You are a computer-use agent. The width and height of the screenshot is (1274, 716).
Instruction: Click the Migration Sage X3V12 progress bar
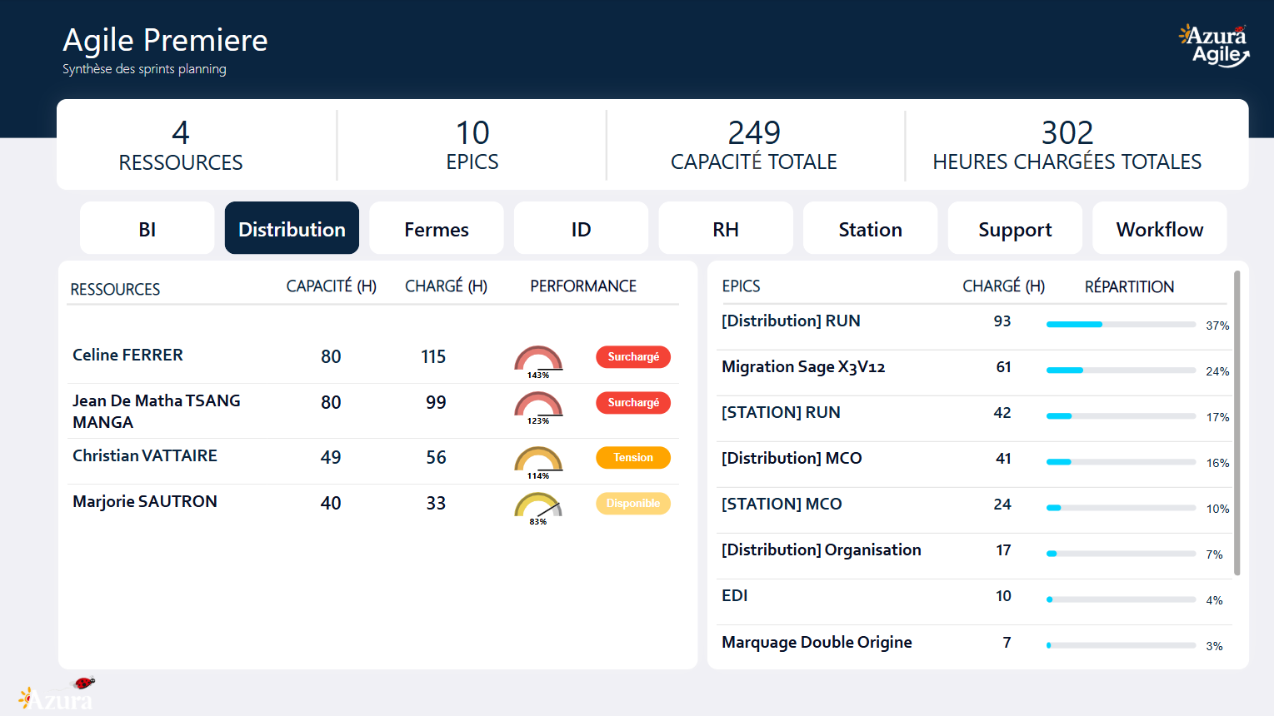point(1120,370)
